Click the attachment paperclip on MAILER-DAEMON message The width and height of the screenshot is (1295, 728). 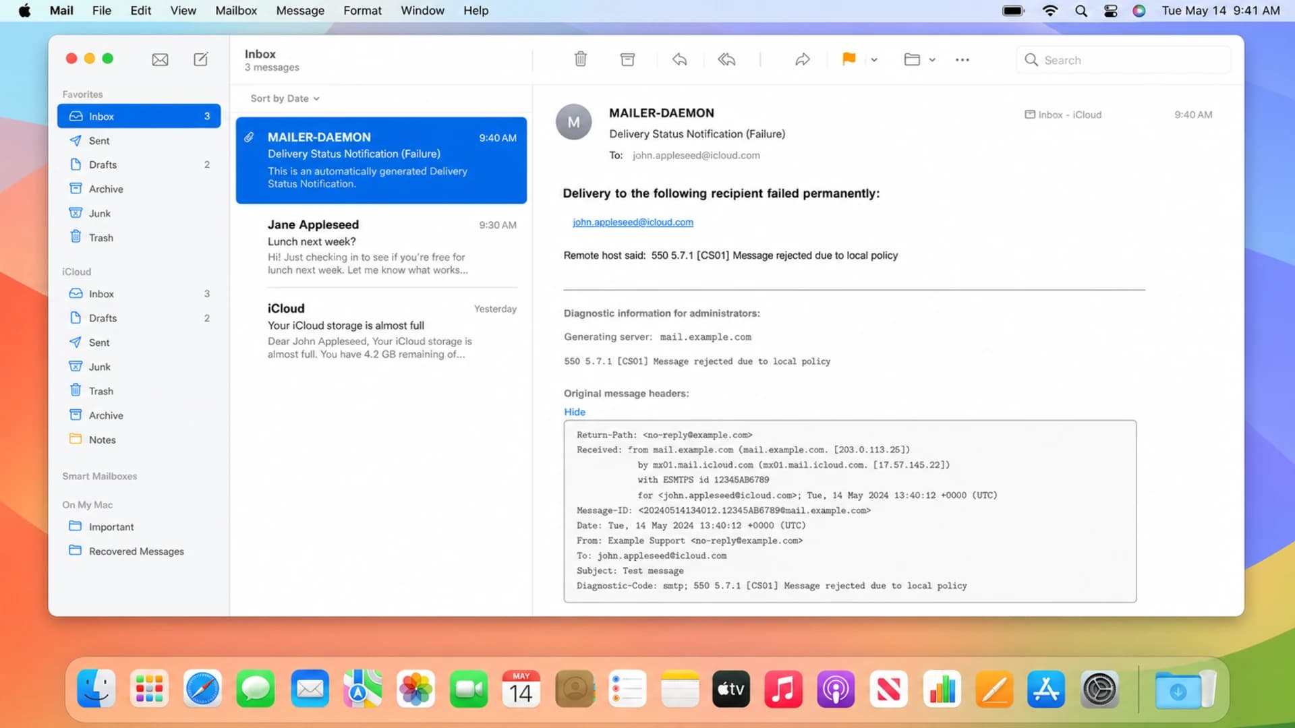(249, 138)
